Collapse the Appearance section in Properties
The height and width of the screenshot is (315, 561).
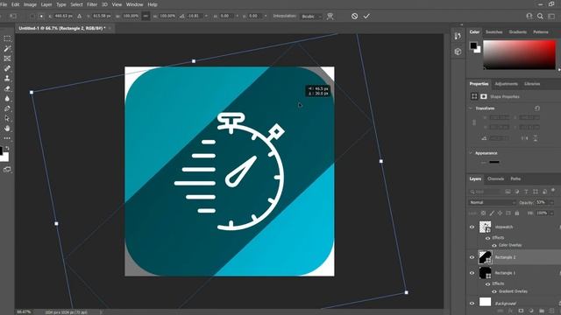pos(471,153)
